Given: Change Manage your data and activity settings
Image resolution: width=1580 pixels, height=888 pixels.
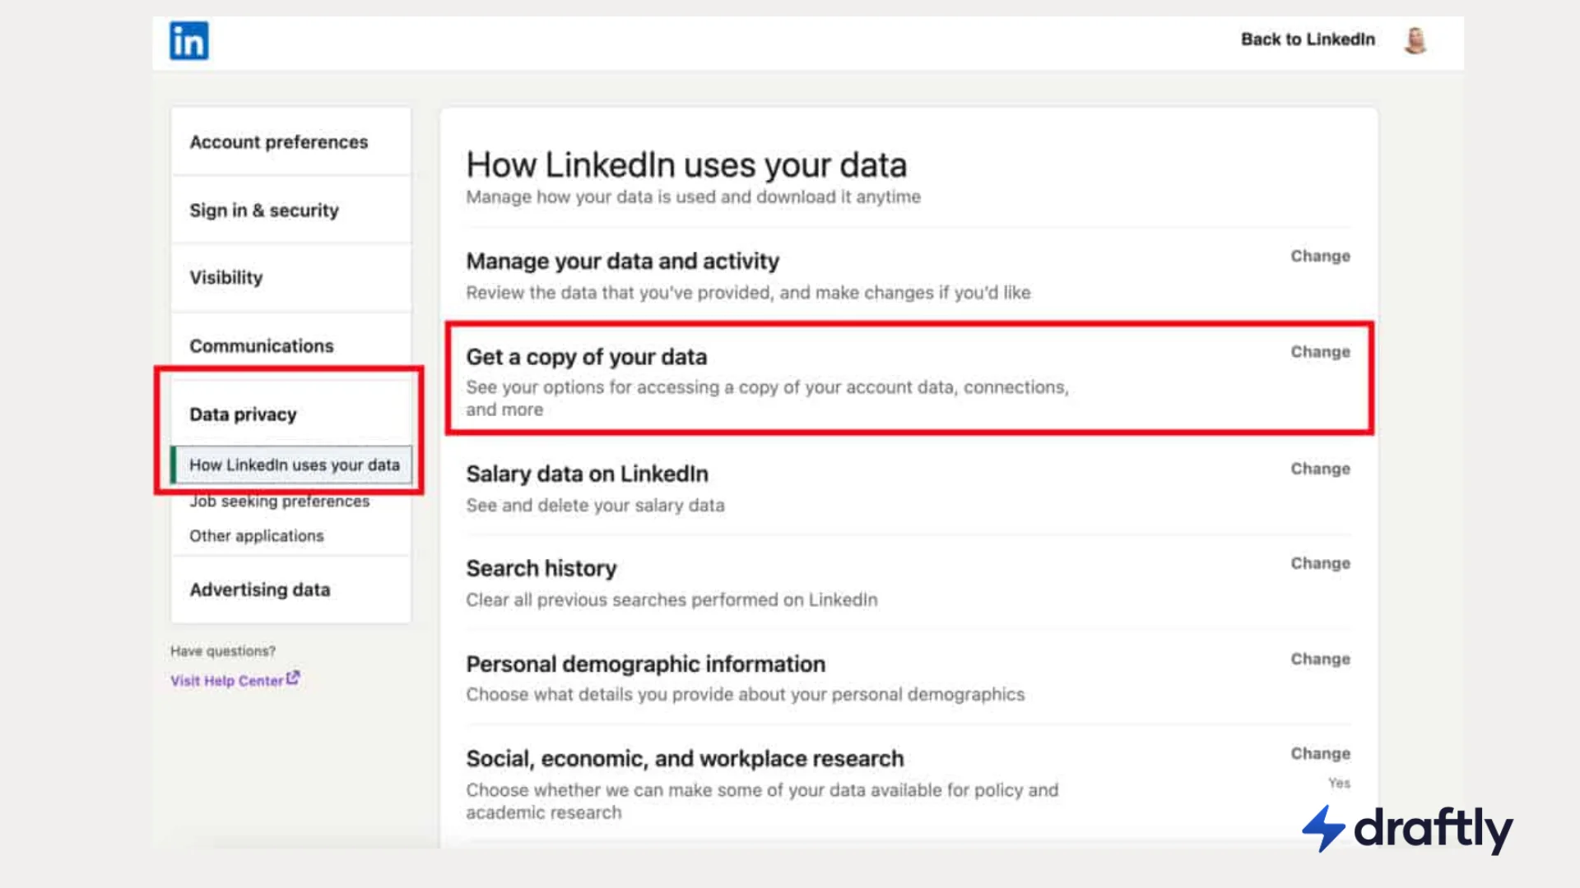Looking at the screenshot, I should (x=1320, y=256).
